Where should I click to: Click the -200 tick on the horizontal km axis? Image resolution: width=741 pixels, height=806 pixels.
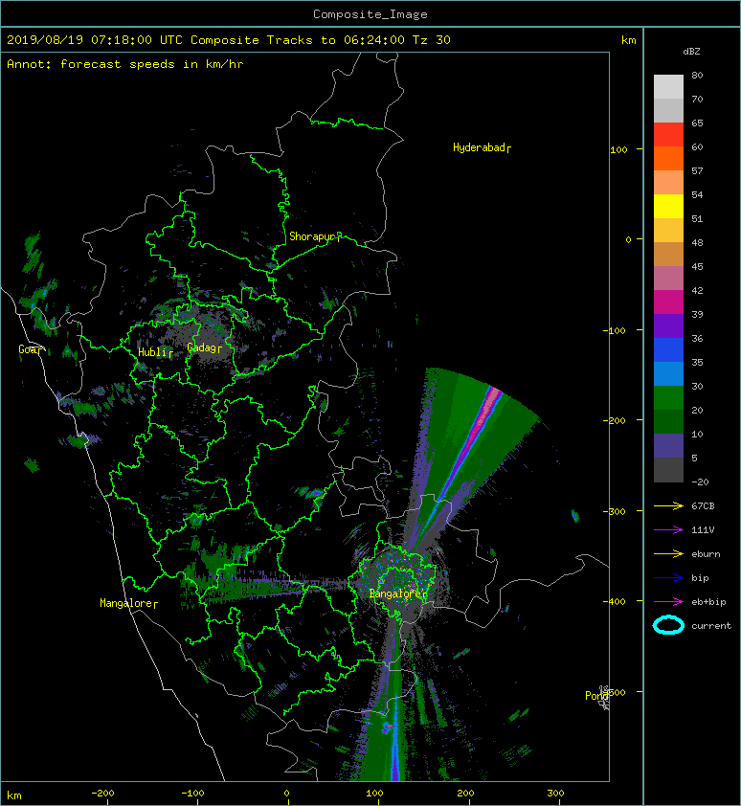102,794
